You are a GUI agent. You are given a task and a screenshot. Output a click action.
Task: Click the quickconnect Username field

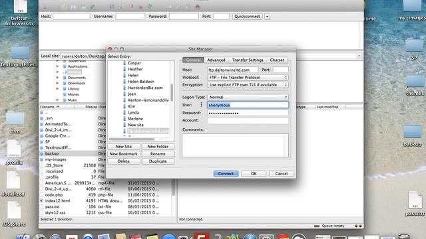pos(130,16)
